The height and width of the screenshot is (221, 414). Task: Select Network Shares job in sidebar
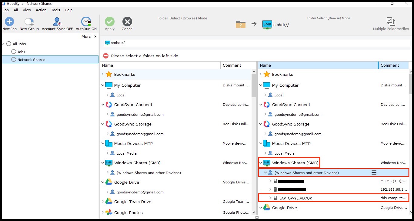point(31,60)
